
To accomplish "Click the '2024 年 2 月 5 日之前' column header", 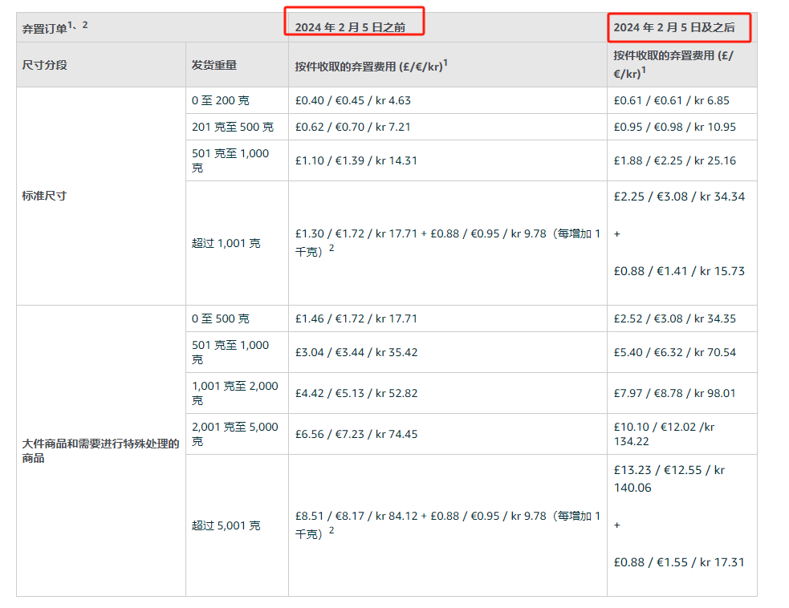I will (350, 27).
